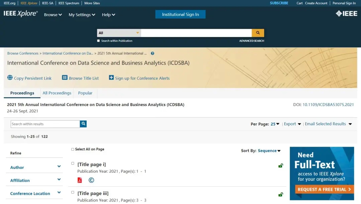This screenshot has height=204, width=361.
Task: Open the Browse menu
Action: coord(53,15)
